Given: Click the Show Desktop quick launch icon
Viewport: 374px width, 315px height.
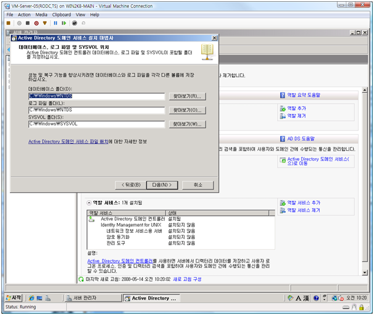Looking at the screenshot, I should click(x=39, y=298).
